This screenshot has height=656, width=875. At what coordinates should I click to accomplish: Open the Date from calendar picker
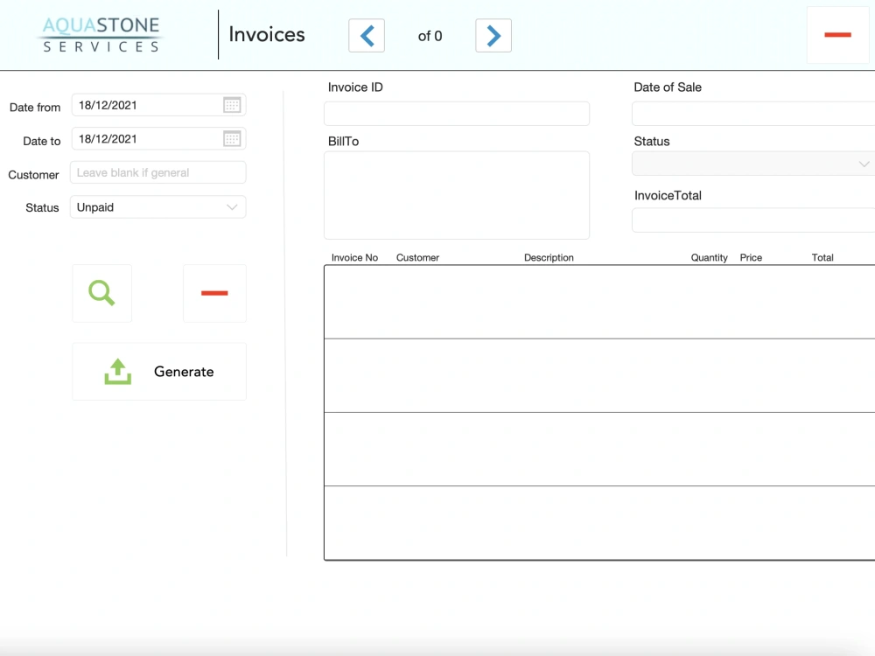point(232,105)
